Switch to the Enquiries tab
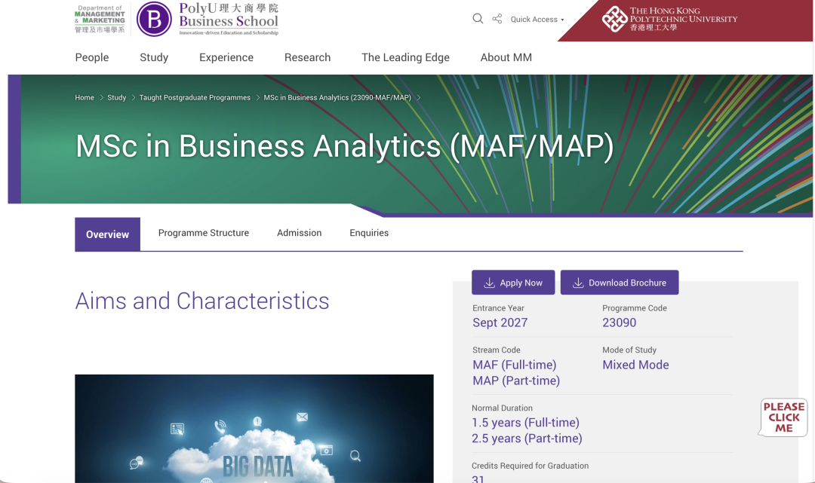The height and width of the screenshot is (483, 815). coord(369,233)
